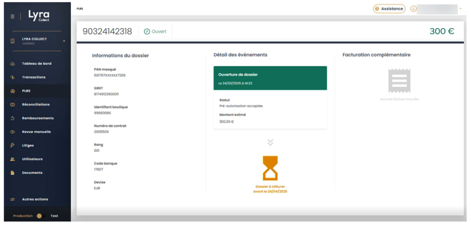471x225 pixels.
Task: Open the user account dropdown arrow
Action: click(460, 9)
